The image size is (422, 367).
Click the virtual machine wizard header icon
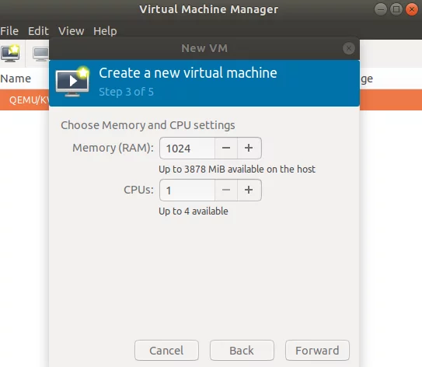tap(72, 82)
